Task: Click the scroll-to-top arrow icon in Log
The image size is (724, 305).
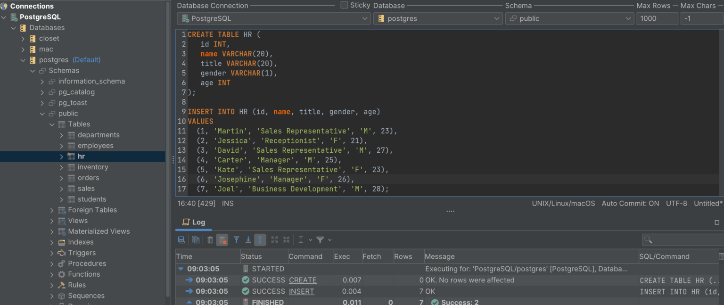Action: click(237, 240)
